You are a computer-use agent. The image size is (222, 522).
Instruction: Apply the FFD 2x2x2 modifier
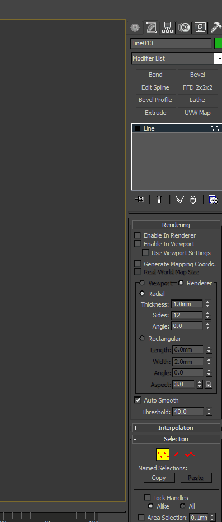tap(197, 87)
